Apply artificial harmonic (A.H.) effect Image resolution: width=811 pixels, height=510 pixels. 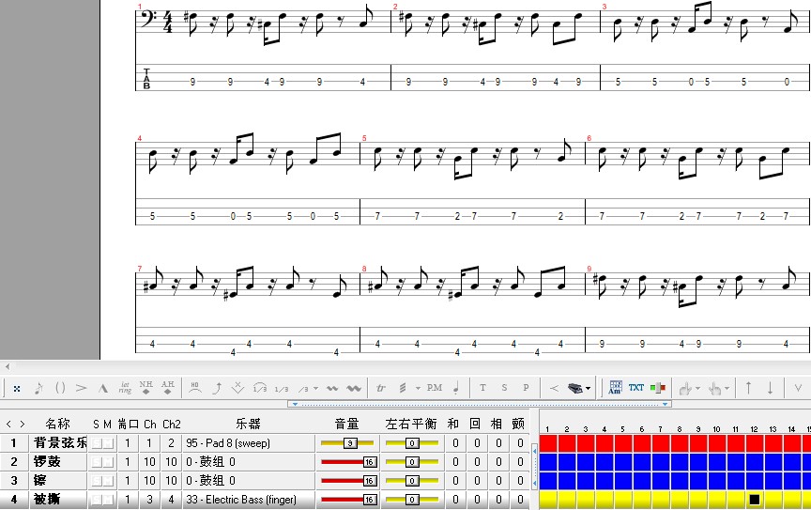[168, 387]
